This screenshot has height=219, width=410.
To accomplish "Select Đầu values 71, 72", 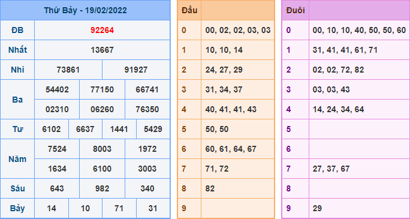I will click(x=217, y=169).
